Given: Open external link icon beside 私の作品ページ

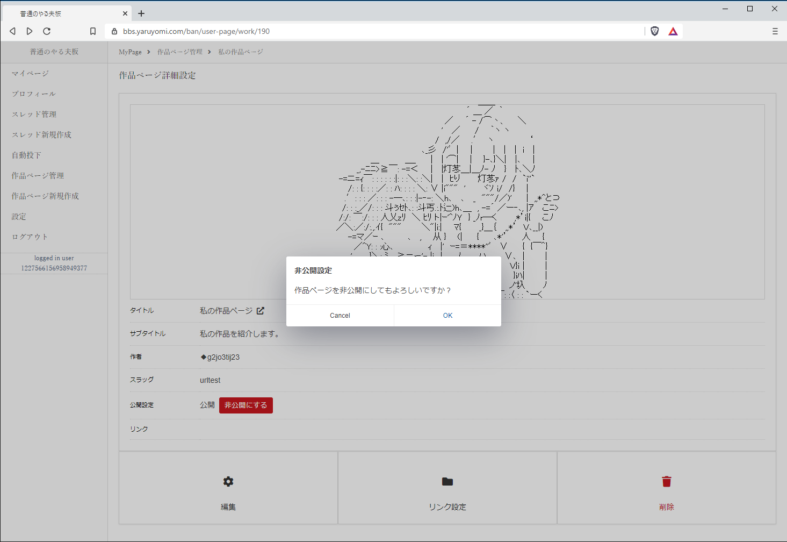Looking at the screenshot, I should point(261,310).
